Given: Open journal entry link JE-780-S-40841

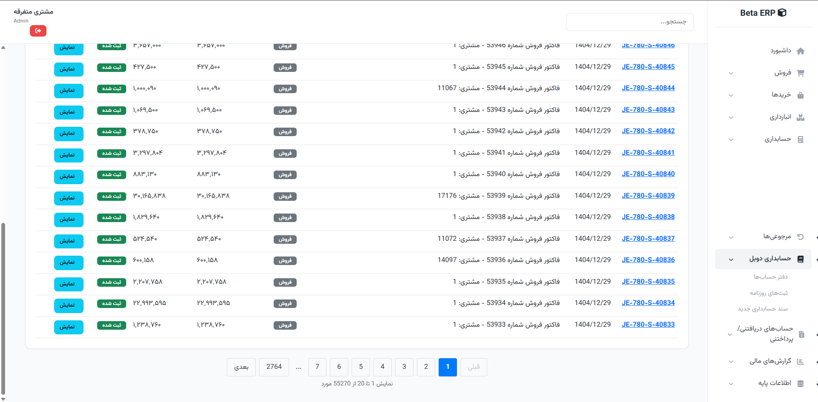Looking at the screenshot, I should pyautogui.click(x=648, y=153).
